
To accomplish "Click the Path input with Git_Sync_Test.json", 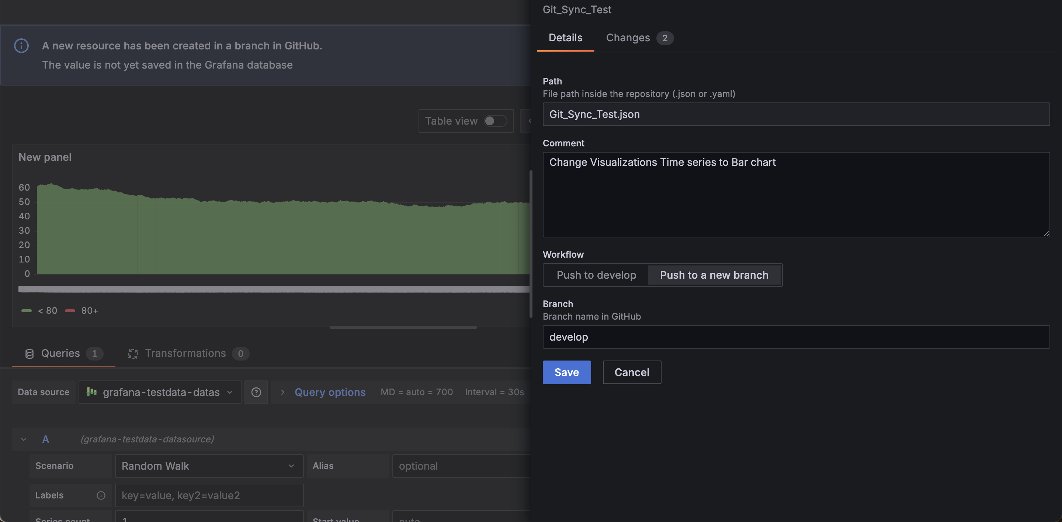I will (796, 115).
